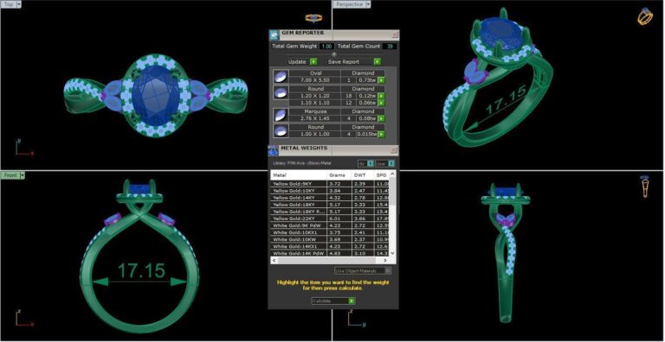Click the Update green arrow button
Image resolution: width=665 pixels, height=342 pixels.
click(313, 62)
